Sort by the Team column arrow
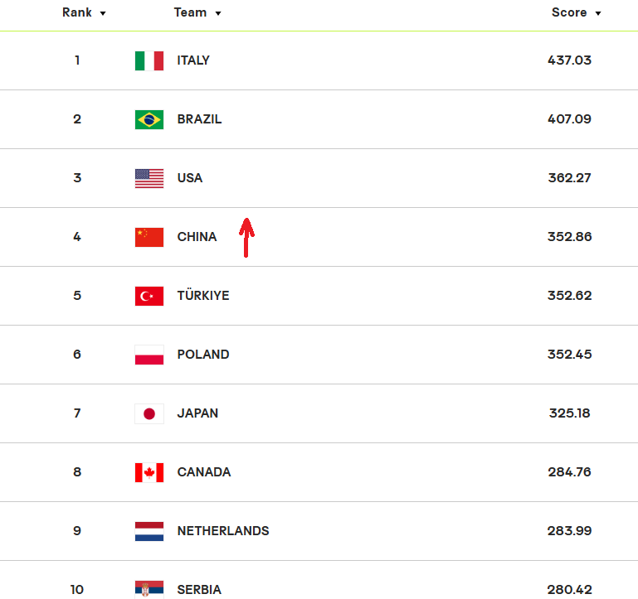 pos(218,14)
